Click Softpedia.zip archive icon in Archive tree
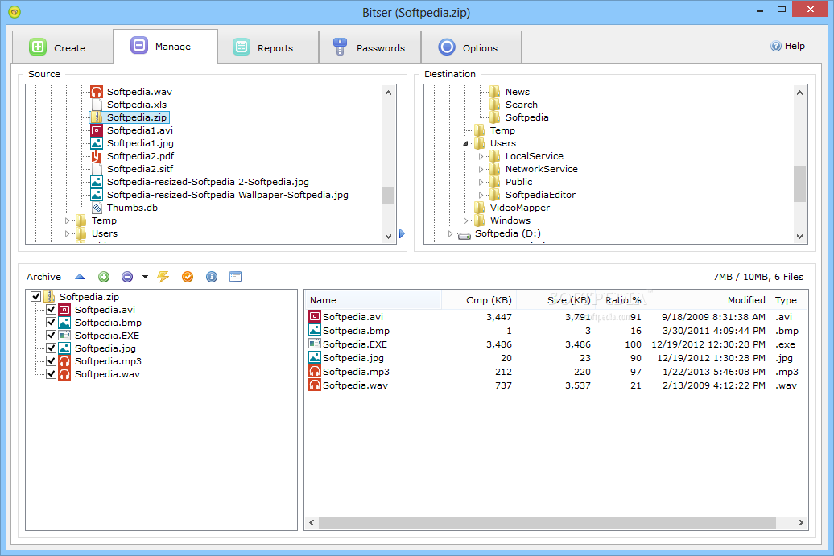 point(49,297)
